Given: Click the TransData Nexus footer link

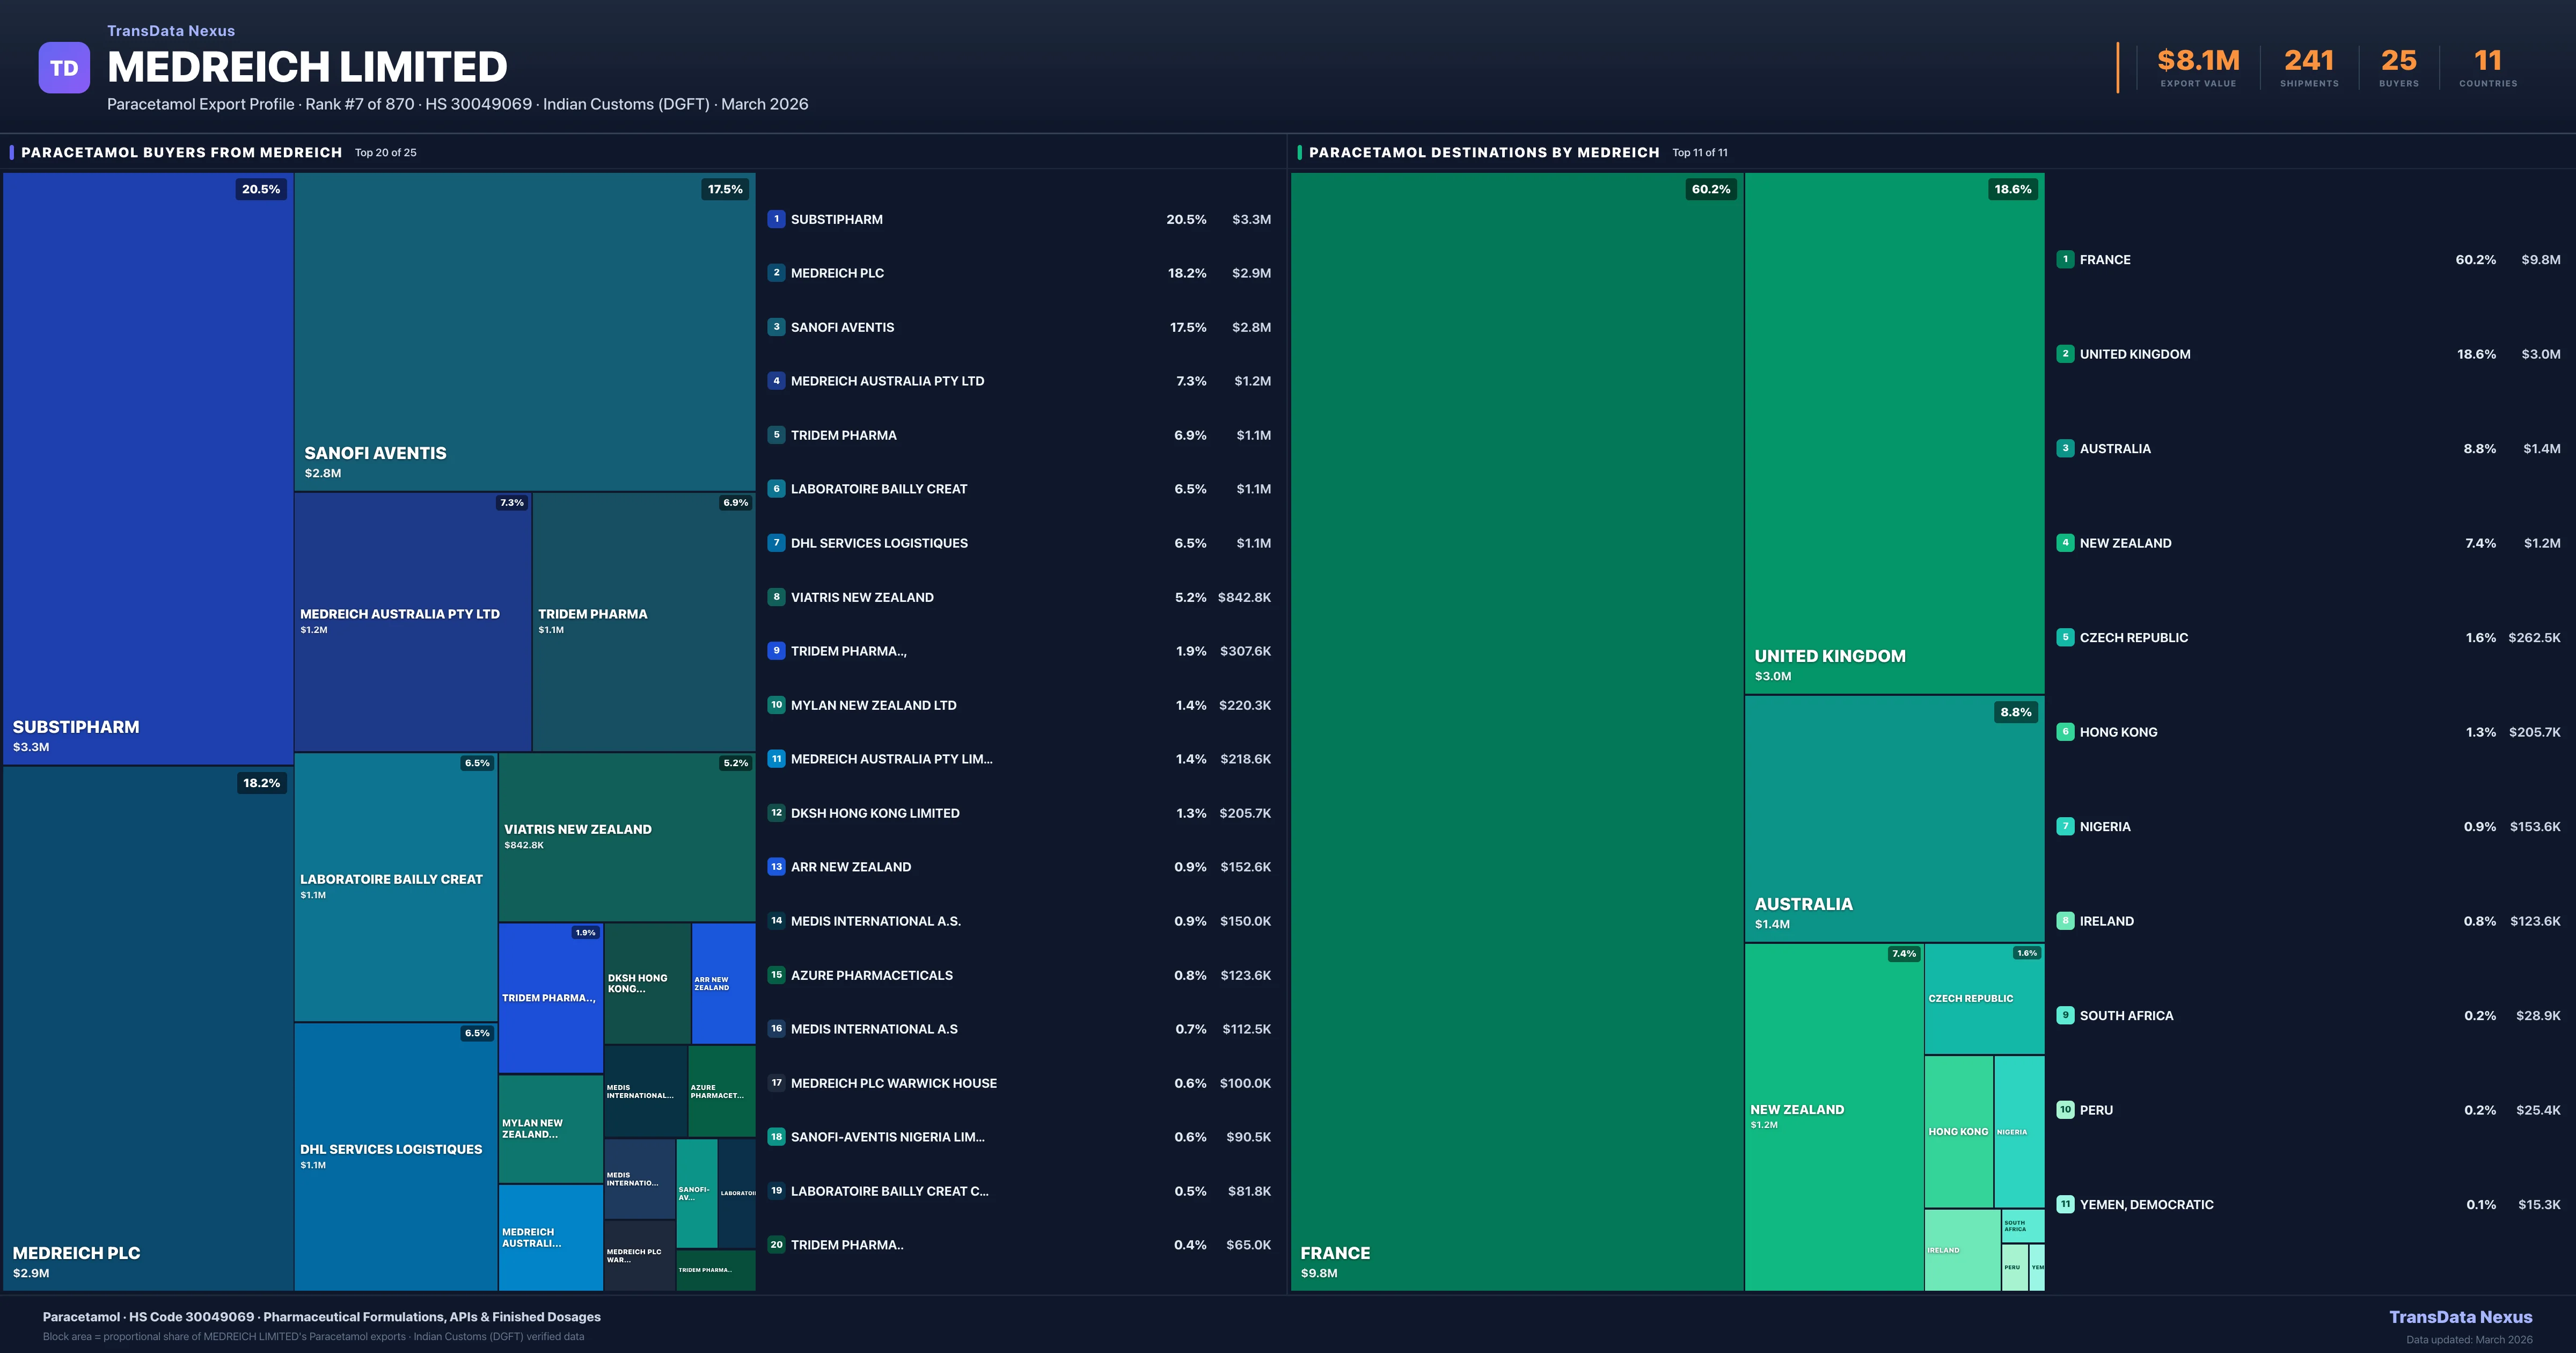Looking at the screenshot, I should pos(2460,1317).
